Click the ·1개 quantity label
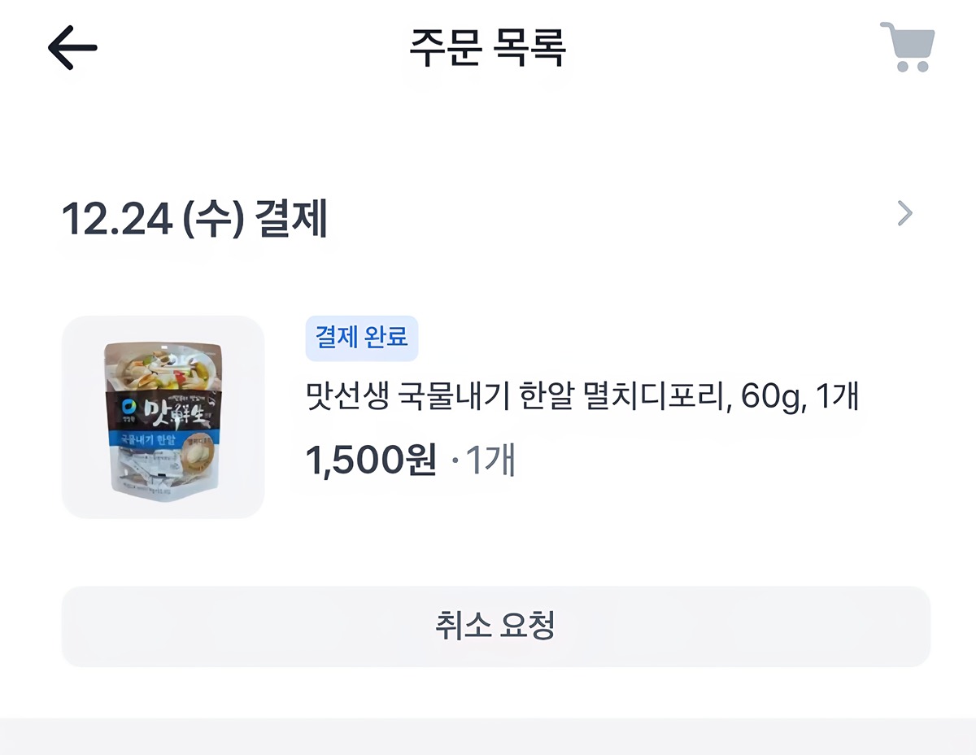 (484, 461)
